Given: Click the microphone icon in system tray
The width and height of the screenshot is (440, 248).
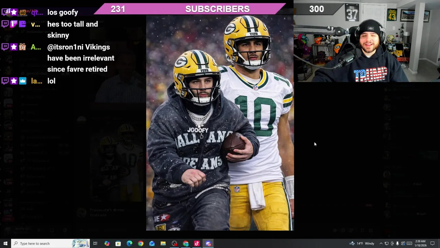Looking at the screenshot, I should coord(397,244).
